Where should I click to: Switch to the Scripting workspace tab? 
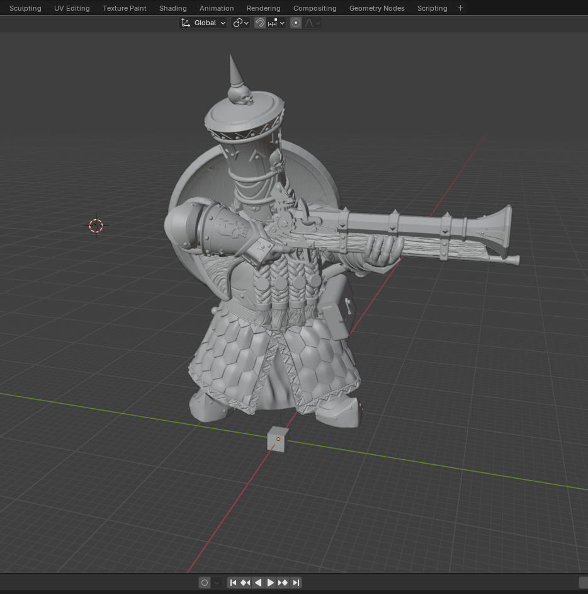tap(432, 8)
